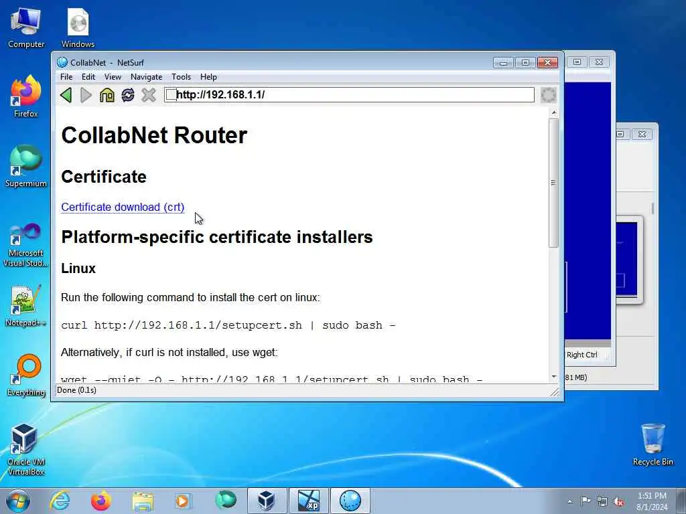Viewport: 686px width, 514px height.
Task: Select Everything search shortcut
Action: (x=26, y=375)
